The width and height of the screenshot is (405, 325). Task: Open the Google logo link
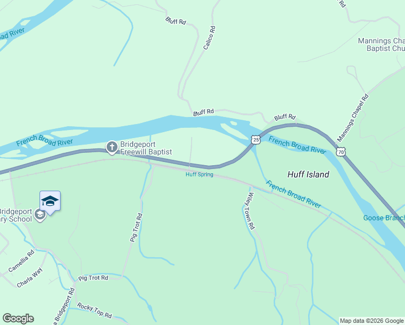pos(18,318)
